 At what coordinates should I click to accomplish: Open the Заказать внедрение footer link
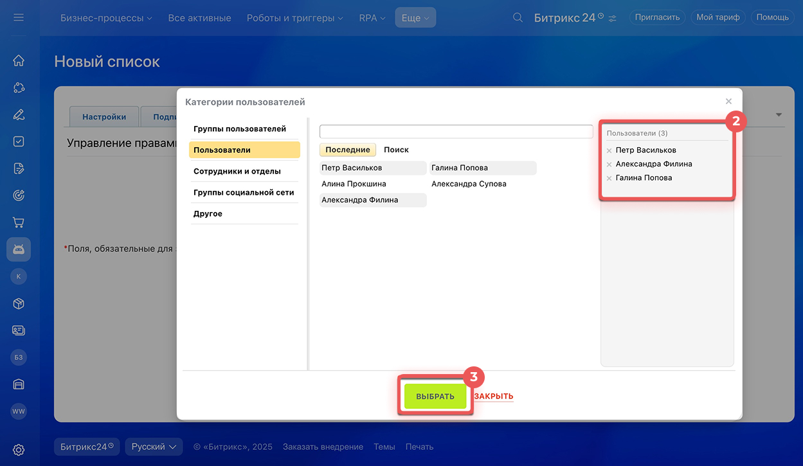tap(323, 447)
